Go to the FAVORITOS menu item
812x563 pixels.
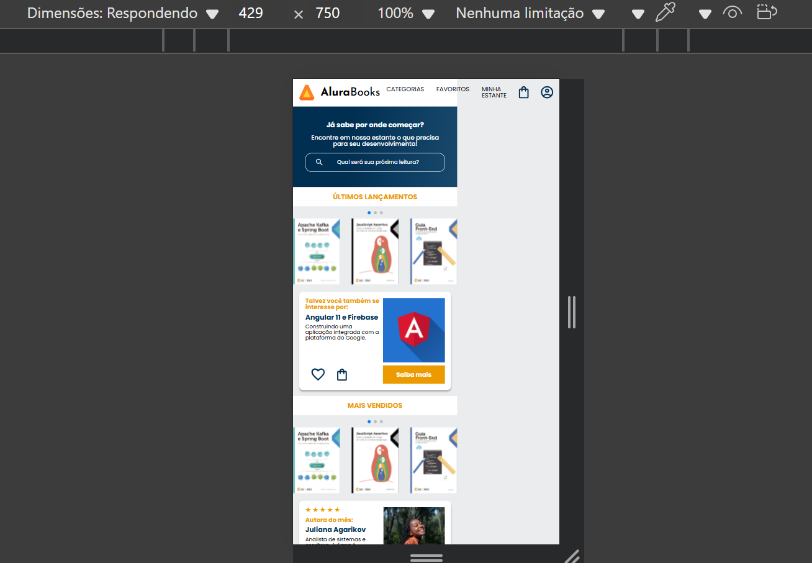coord(453,89)
